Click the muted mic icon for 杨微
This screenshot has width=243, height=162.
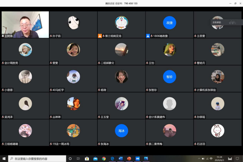tap(99, 90)
